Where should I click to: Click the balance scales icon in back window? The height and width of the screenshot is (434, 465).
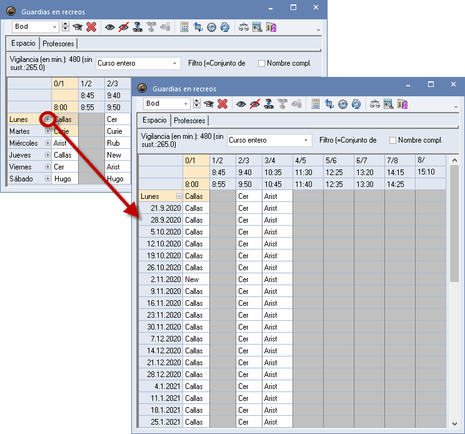pyautogui.click(x=244, y=28)
